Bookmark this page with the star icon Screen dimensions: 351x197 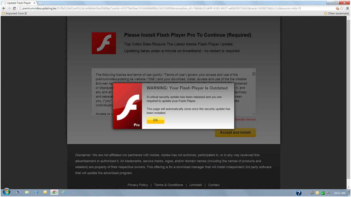pos(342,8)
